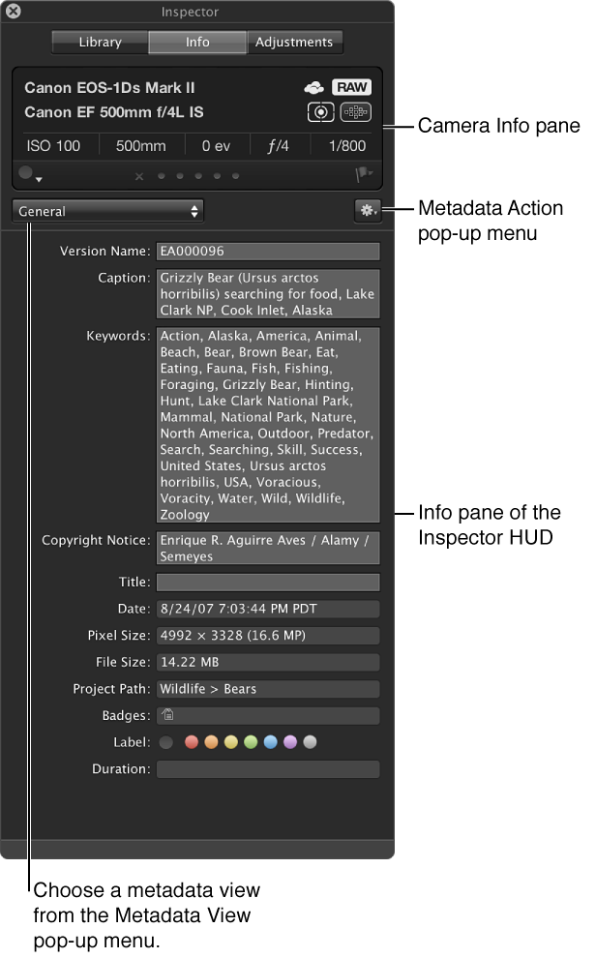Image resolution: width=596 pixels, height=958 pixels.
Task: Select the no-color gray label swatch
Action: 166,742
